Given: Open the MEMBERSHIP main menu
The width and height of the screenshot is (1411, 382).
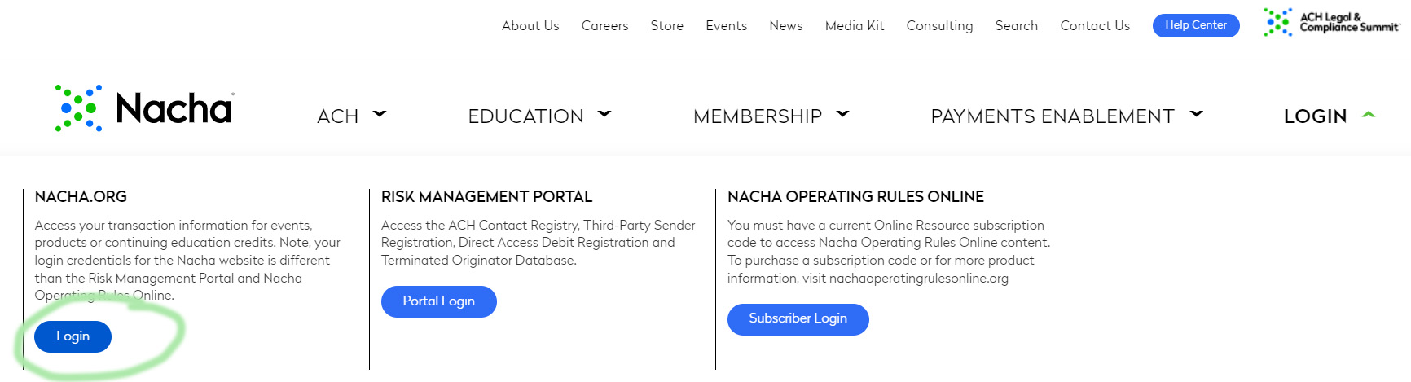Looking at the screenshot, I should [x=758, y=116].
